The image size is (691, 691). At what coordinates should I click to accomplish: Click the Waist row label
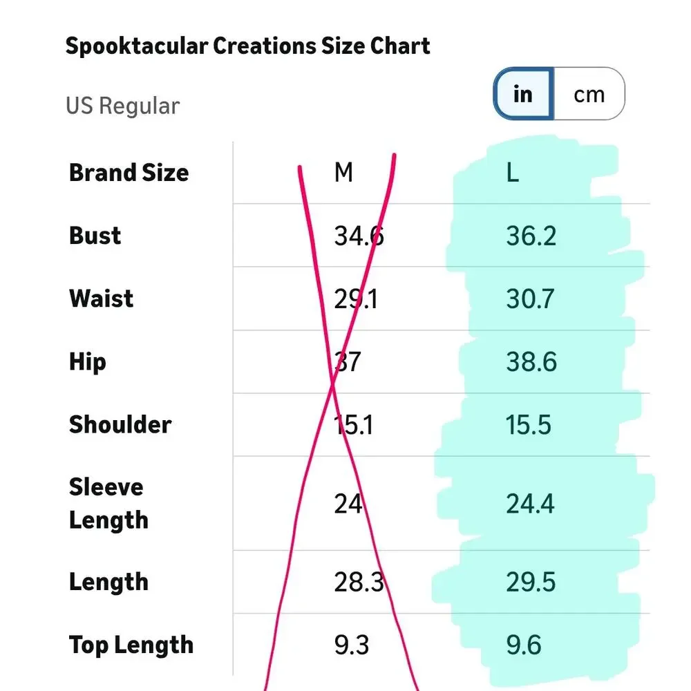[101, 299]
